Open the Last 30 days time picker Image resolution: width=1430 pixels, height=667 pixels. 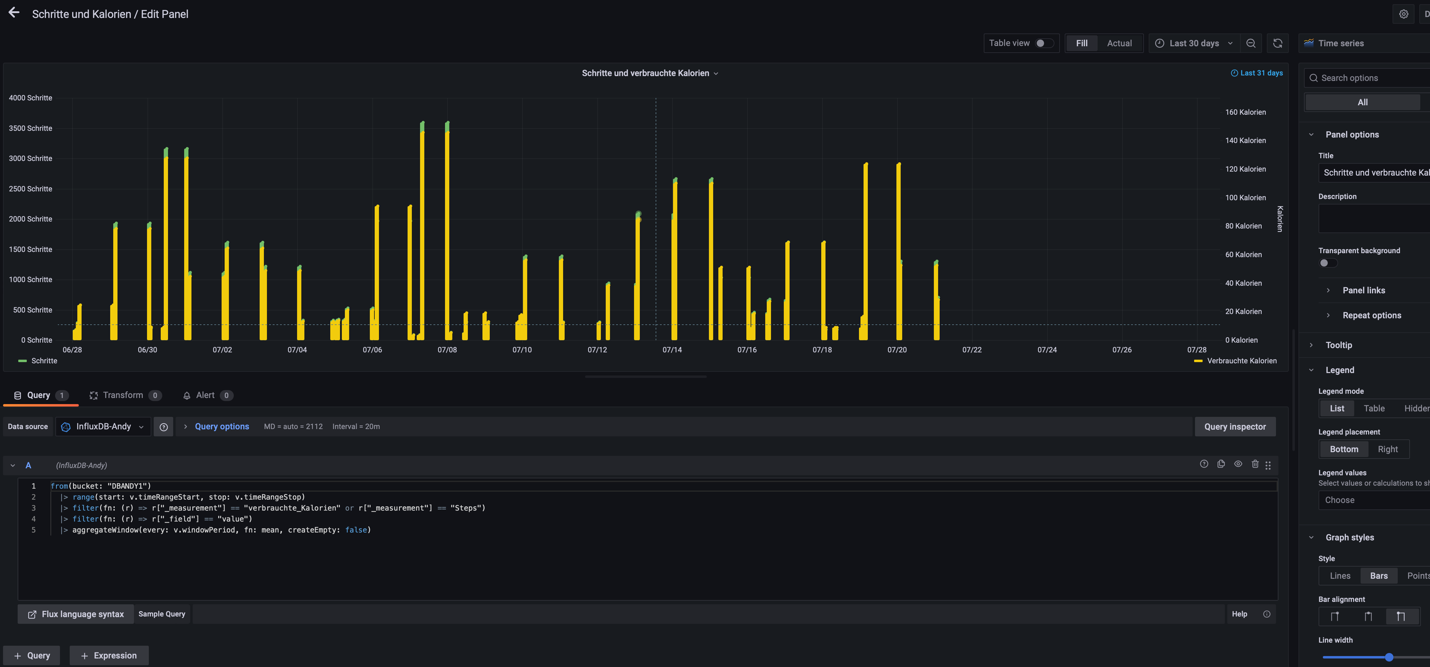pyautogui.click(x=1193, y=43)
